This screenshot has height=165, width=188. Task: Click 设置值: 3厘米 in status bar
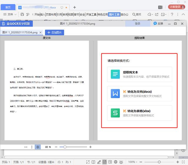point(46,162)
